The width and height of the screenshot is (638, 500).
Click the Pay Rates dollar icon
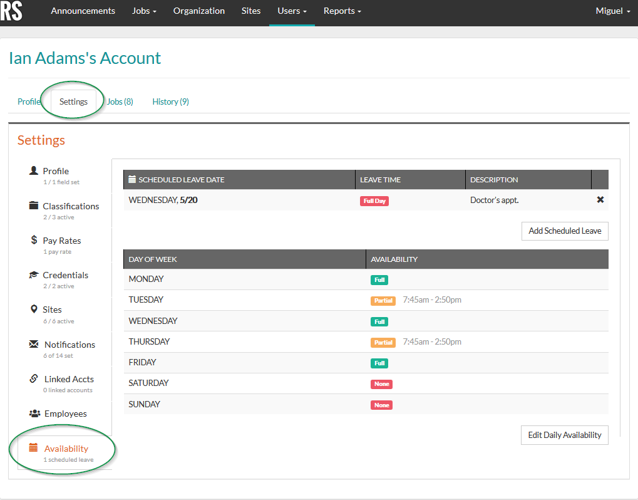pos(34,240)
